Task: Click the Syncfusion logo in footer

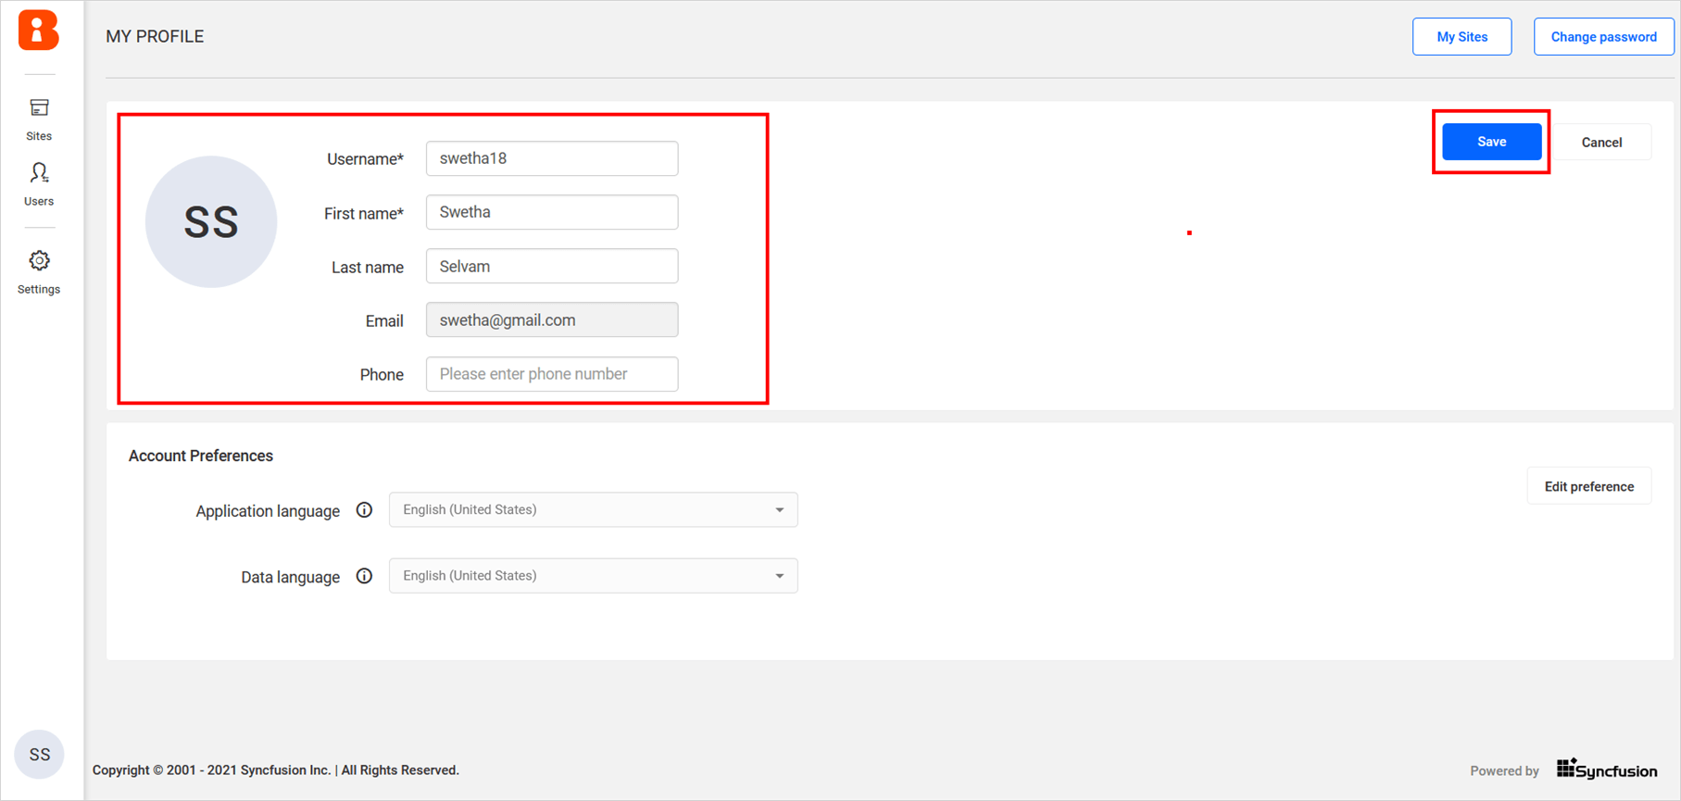Action: pos(1607,770)
